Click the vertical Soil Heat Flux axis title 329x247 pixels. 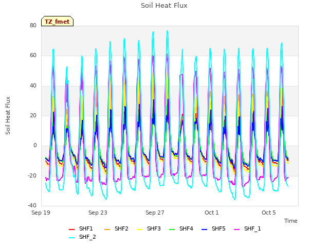tap(8, 116)
